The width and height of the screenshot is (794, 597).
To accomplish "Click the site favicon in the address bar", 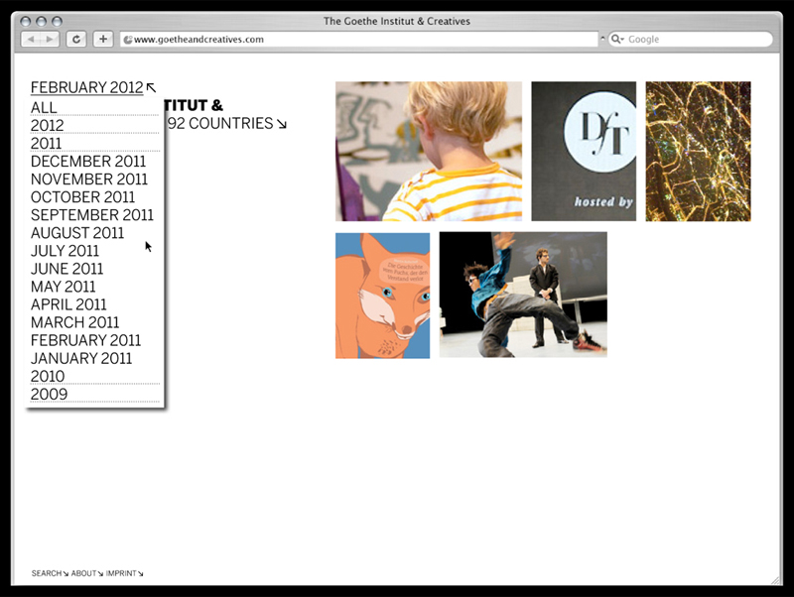I will pos(128,40).
